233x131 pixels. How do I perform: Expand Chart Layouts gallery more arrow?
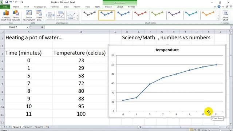(77, 19)
